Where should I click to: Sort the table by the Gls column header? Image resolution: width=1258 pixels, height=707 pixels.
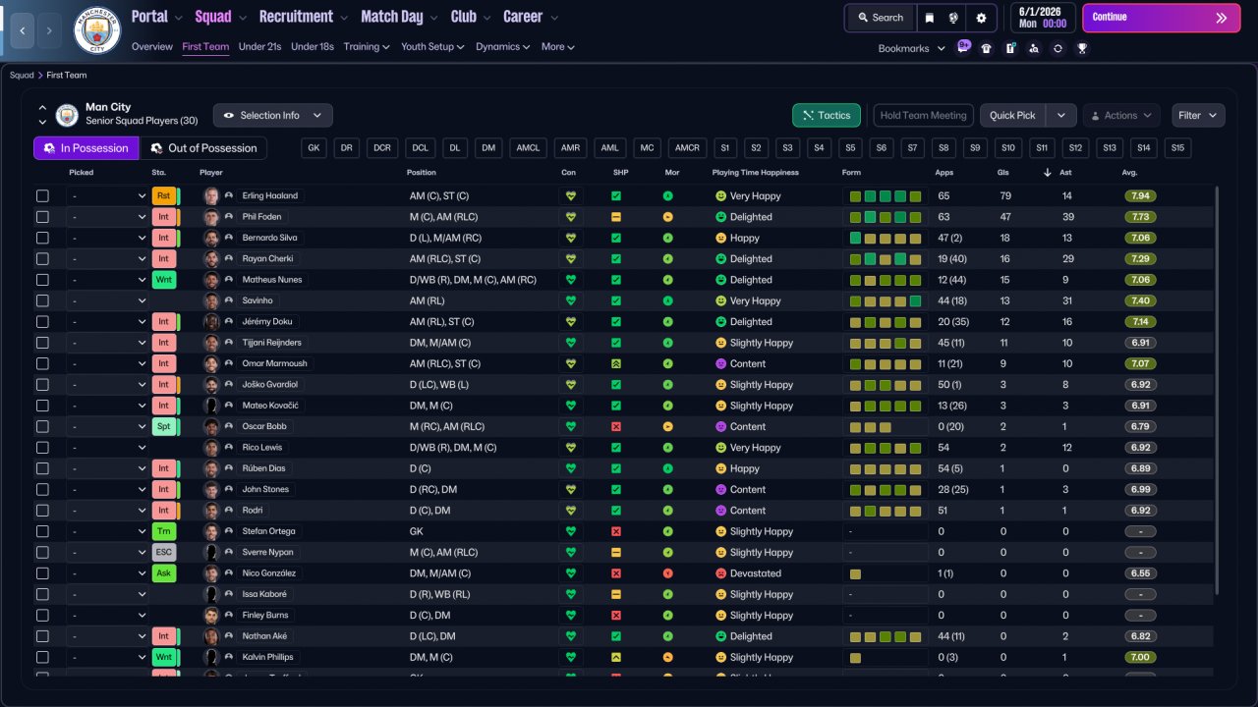[1001, 173]
